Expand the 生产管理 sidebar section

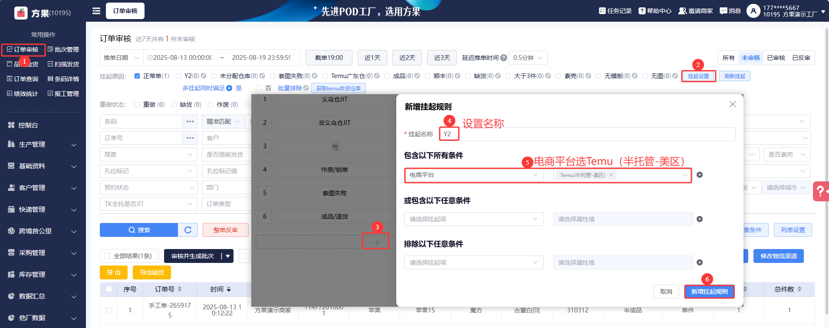(x=43, y=144)
